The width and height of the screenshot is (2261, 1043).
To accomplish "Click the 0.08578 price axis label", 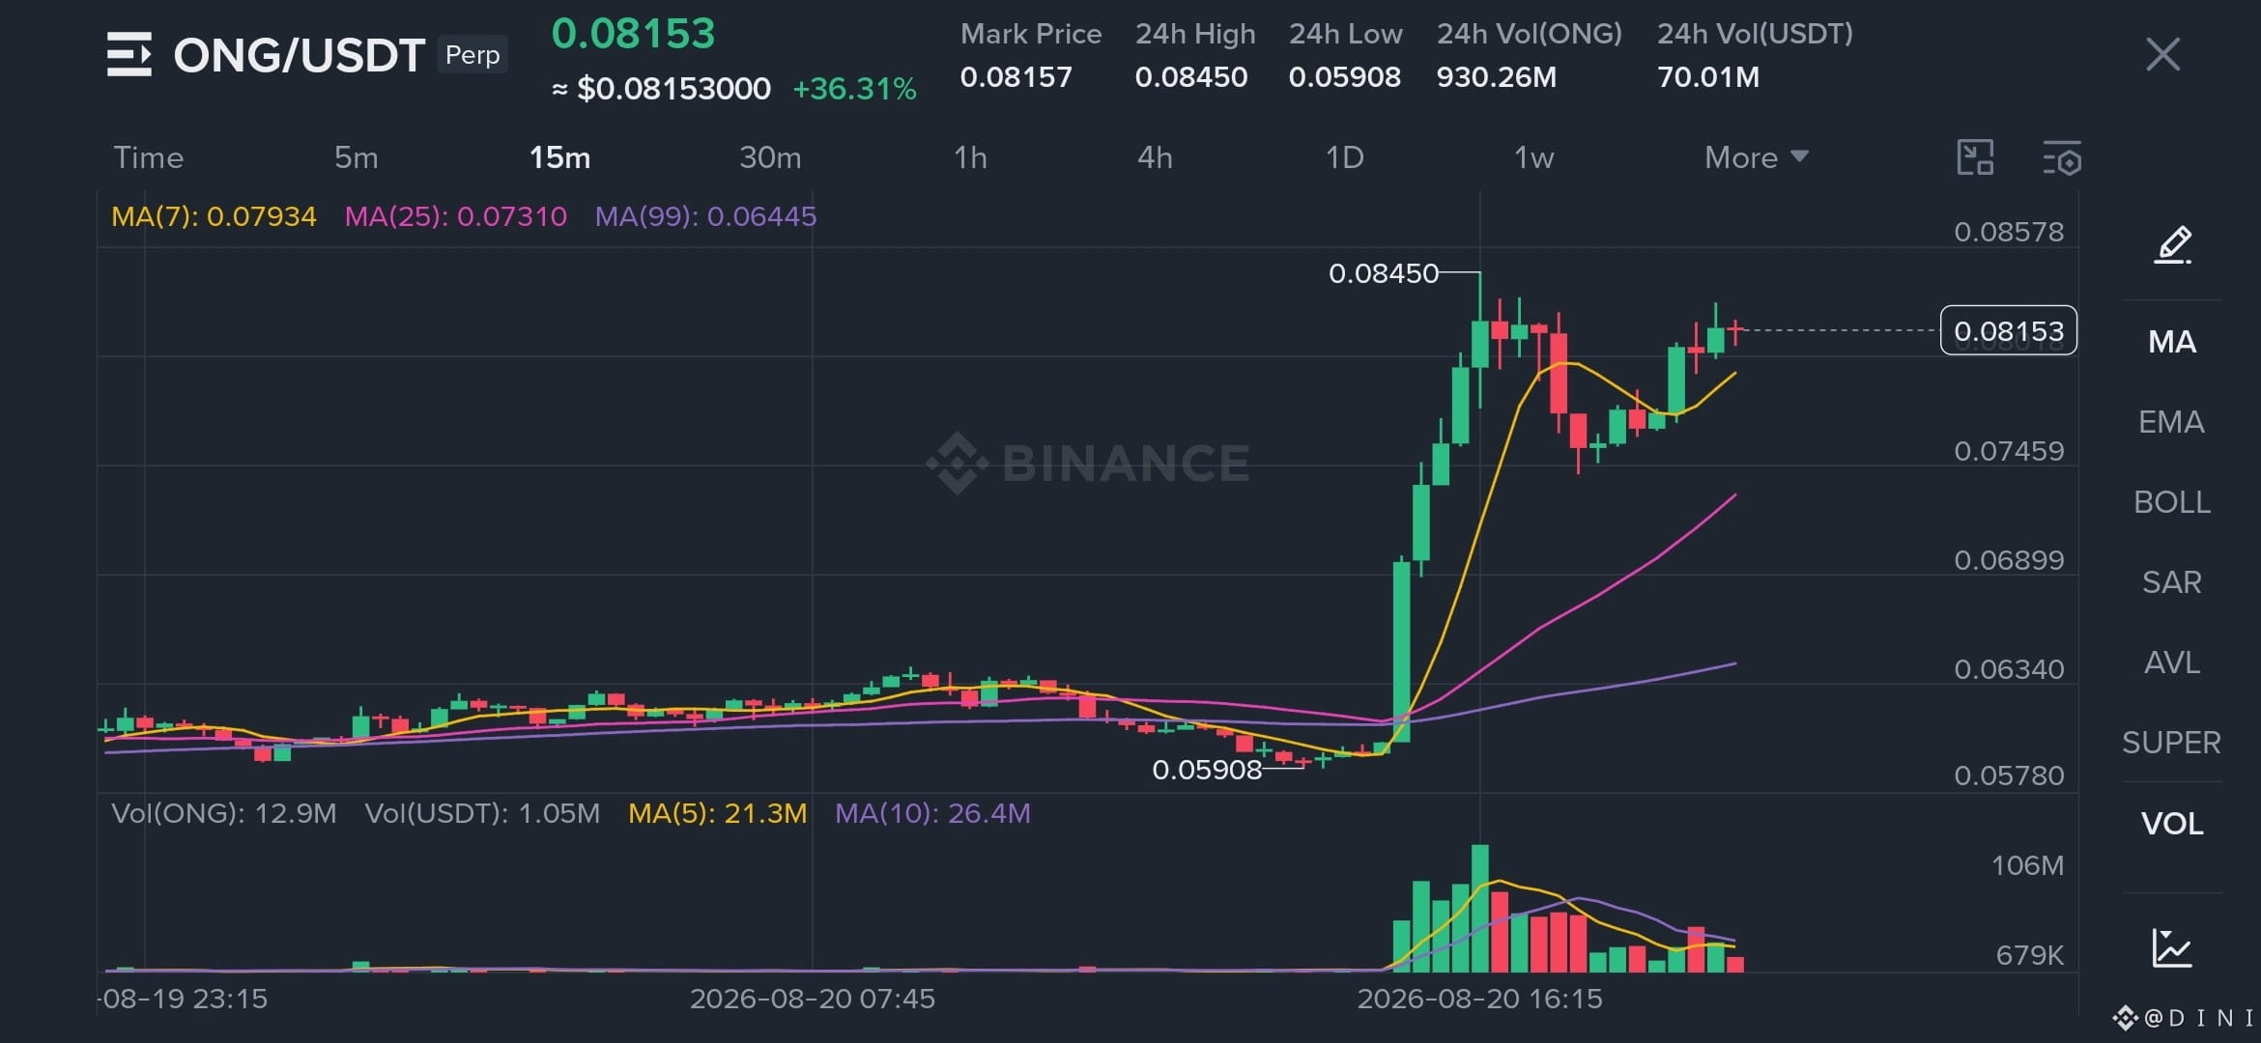I will point(2009,232).
